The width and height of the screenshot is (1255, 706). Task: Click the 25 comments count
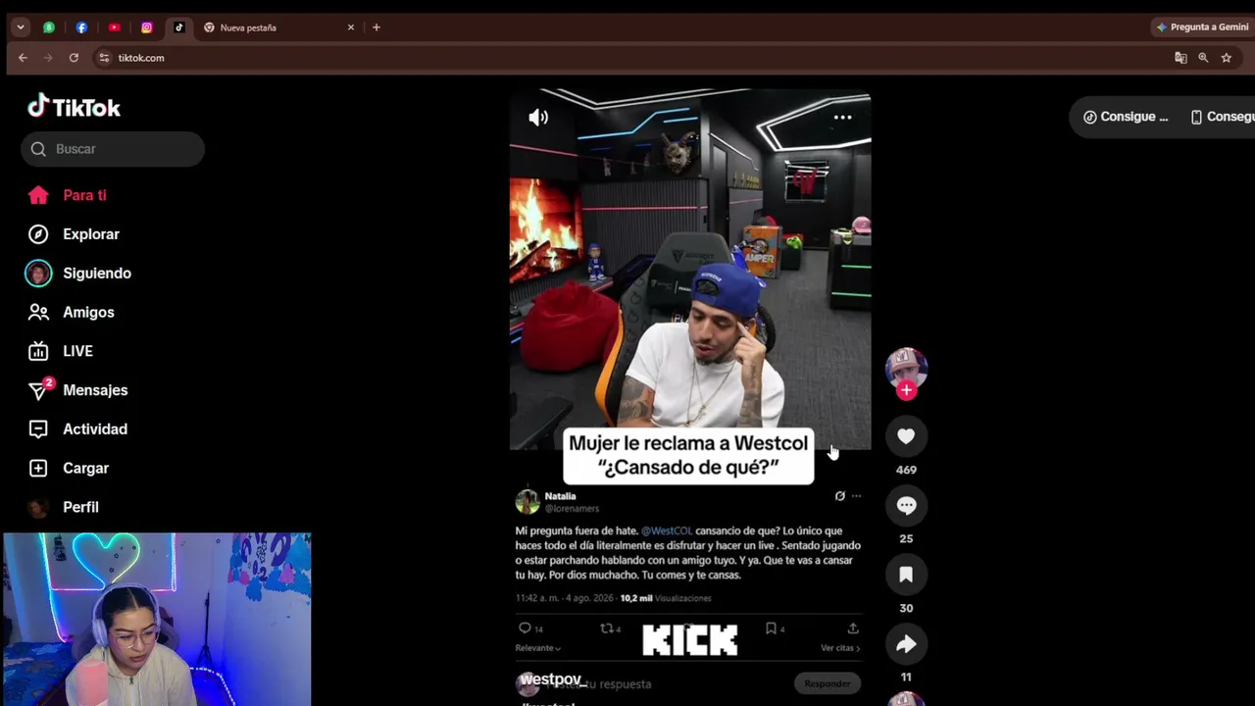[906, 538]
